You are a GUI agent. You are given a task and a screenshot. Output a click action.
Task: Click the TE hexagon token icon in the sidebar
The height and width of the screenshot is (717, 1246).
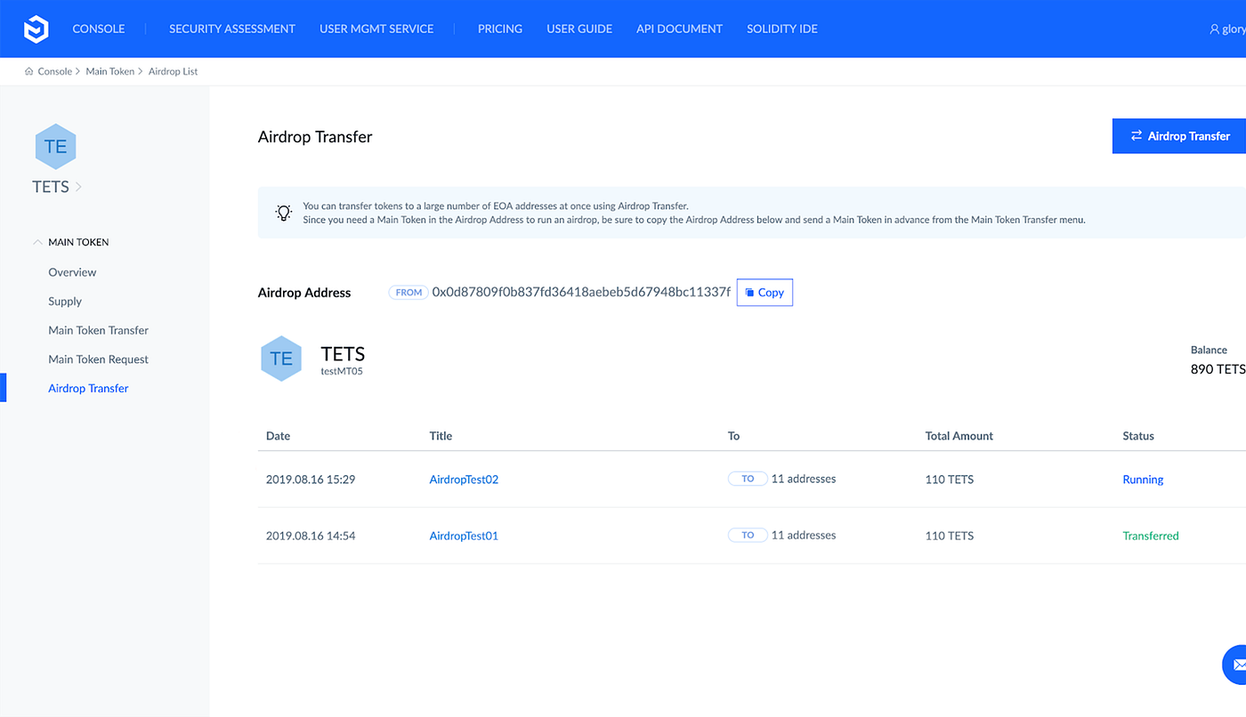pyautogui.click(x=55, y=147)
